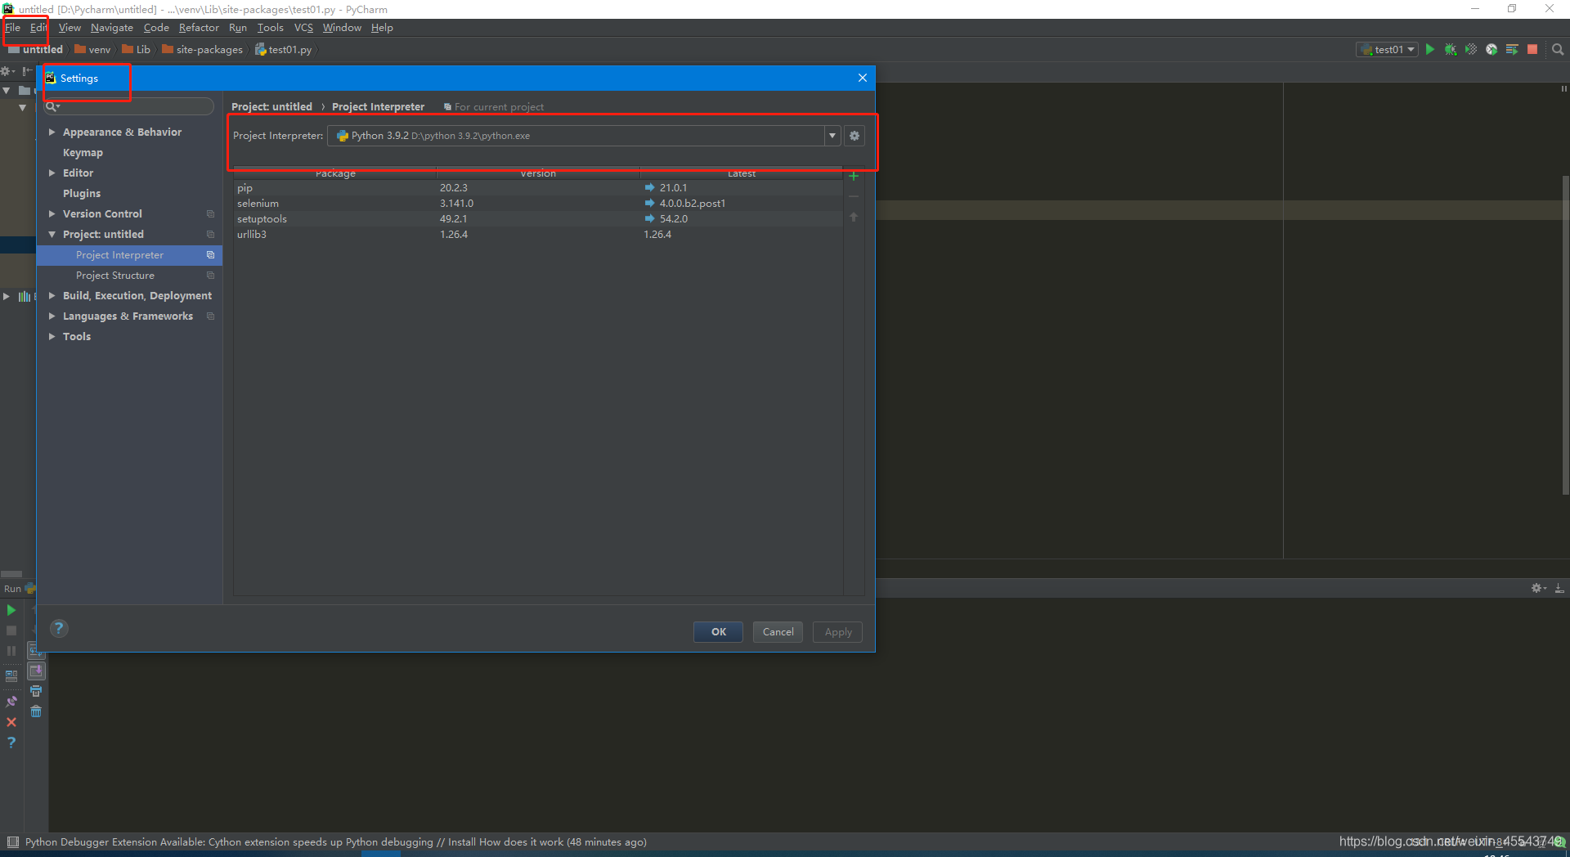Close the Settings dialog with X
Viewport: 1570px width, 857px height.
[x=862, y=78]
